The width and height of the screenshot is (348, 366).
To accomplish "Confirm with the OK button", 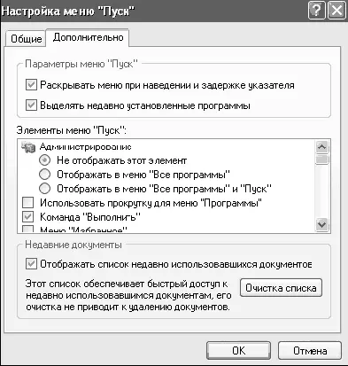I will click(238, 351).
